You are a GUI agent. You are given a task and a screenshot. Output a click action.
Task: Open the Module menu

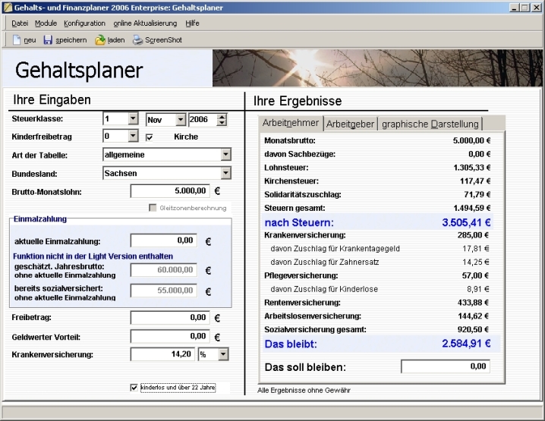point(46,24)
